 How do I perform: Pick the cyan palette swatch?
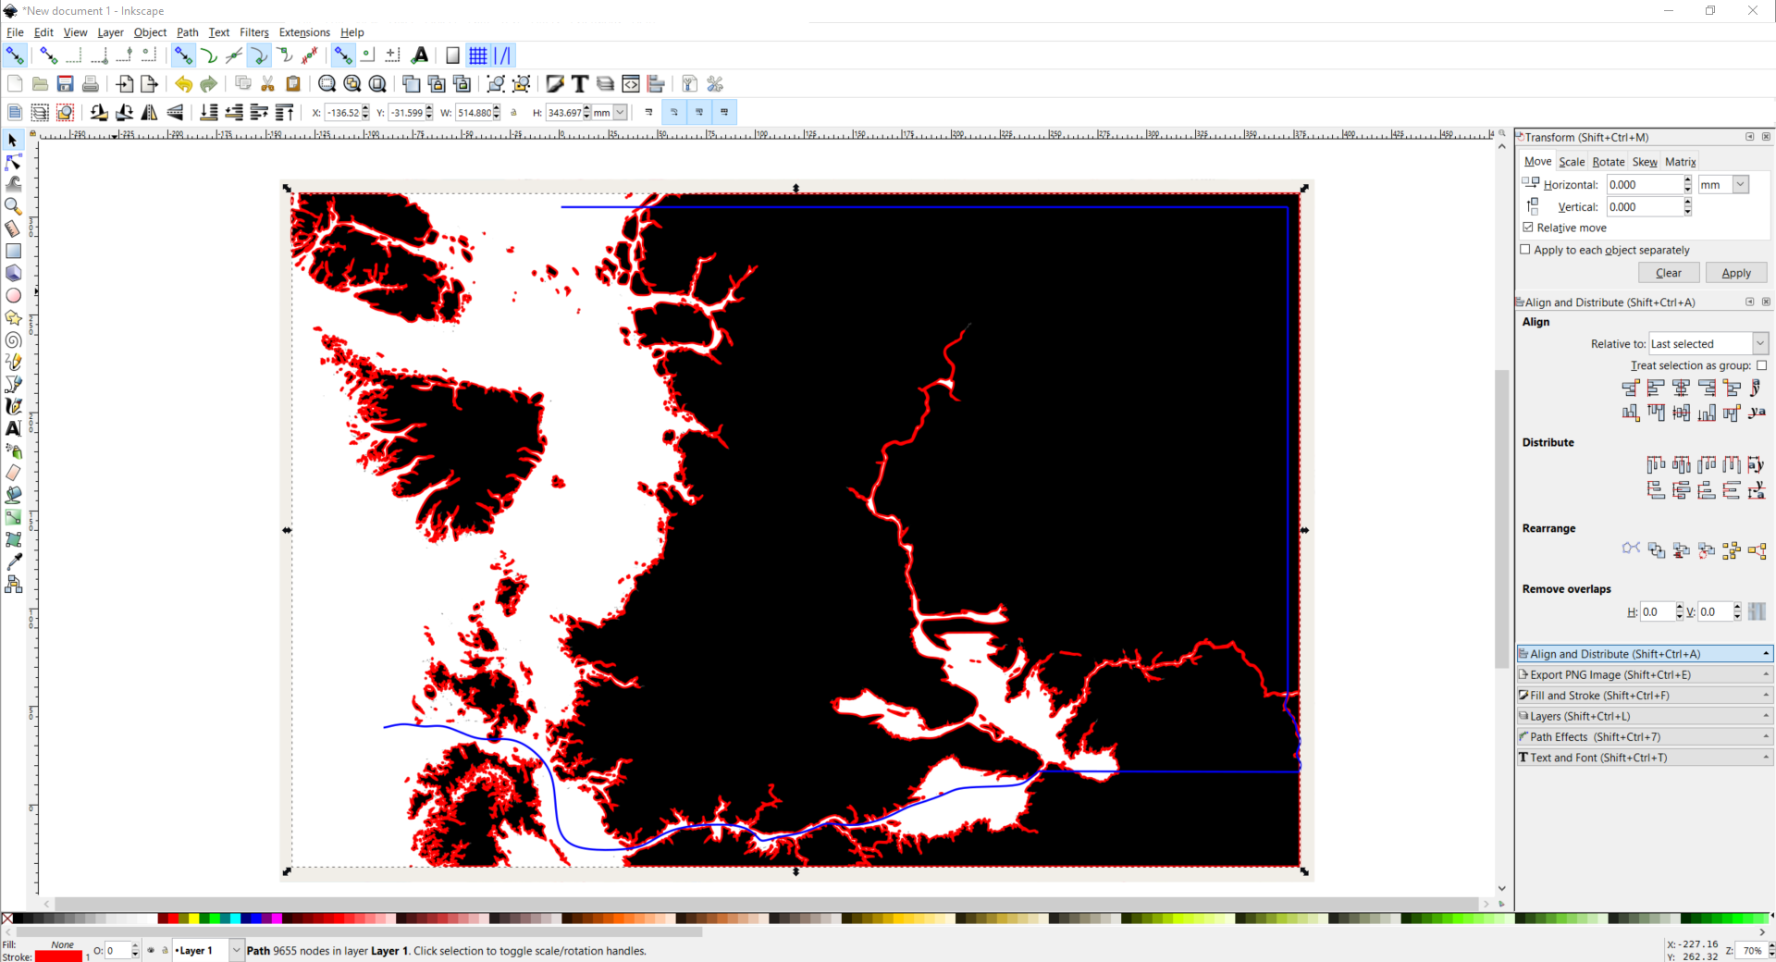tap(235, 919)
